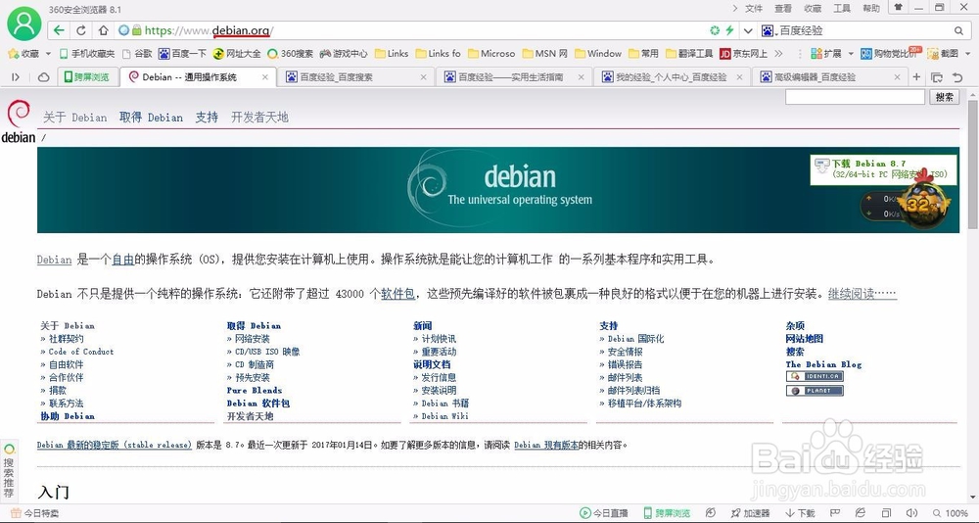Viewport: 979px width, 523px height.
Task: Click the cloud sync icon by tabs
Action: pyautogui.click(x=44, y=76)
